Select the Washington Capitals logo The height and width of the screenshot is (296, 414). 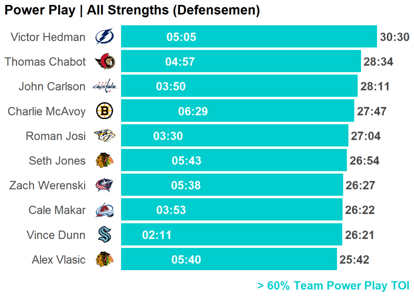tap(104, 86)
